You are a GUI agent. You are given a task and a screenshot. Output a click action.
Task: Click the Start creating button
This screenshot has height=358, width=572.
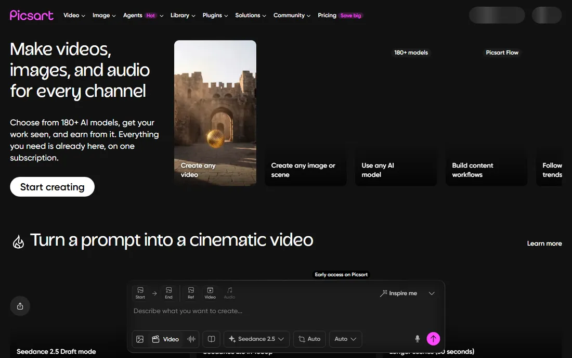(x=52, y=187)
